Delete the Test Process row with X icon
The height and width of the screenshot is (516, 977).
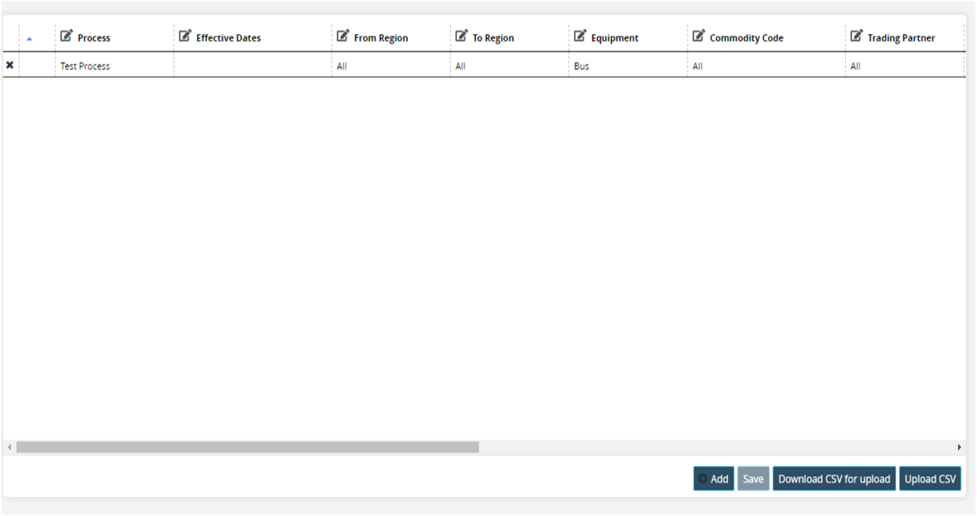pos(10,65)
